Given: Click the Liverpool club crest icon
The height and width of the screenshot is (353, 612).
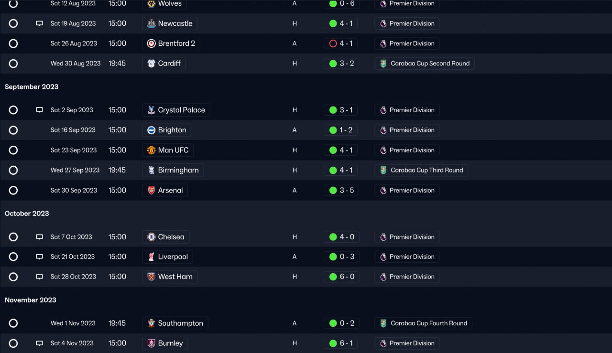Looking at the screenshot, I should click(151, 257).
